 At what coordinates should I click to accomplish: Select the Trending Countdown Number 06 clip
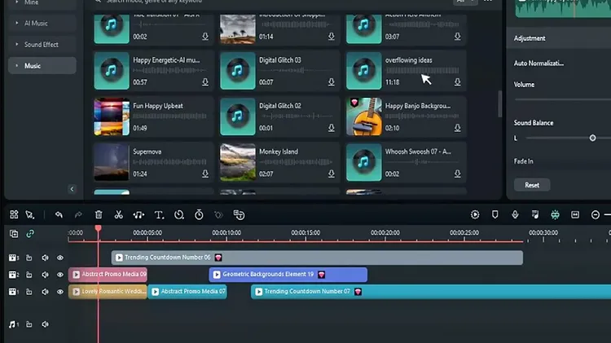pyautogui.click(x=317, y=257)
